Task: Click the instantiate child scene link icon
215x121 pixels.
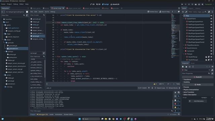Action: pos(186,12)
